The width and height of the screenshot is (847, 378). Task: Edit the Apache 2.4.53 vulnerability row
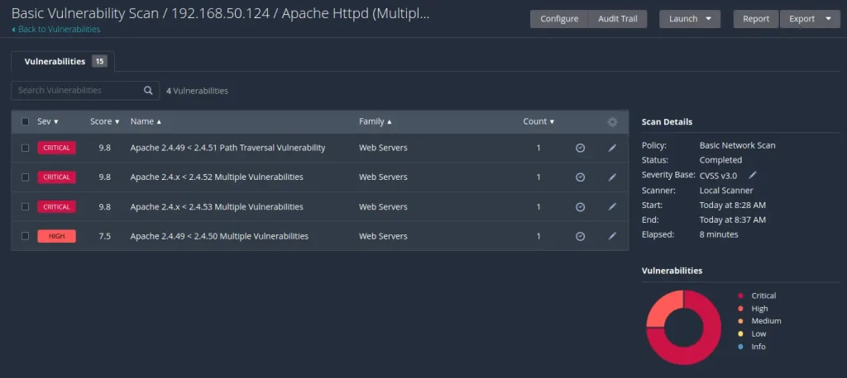click(612, 207)
